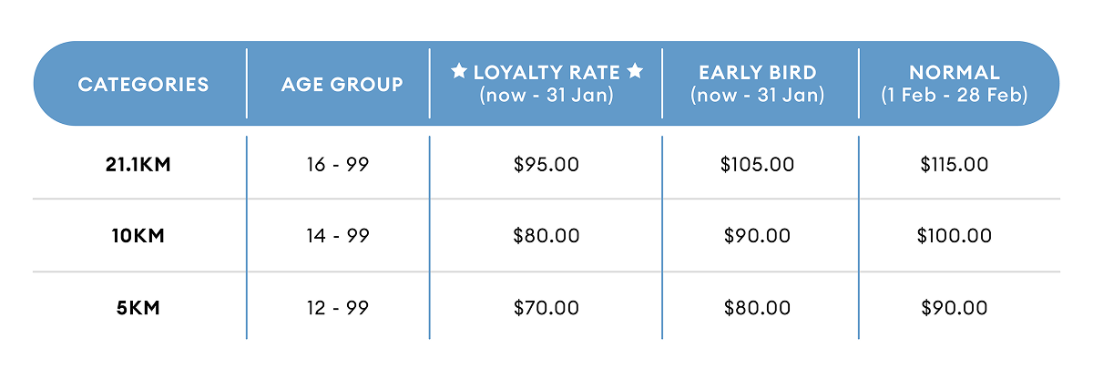
Task: Choose the 10KM loyalty rate price
Action: [546, 236]
